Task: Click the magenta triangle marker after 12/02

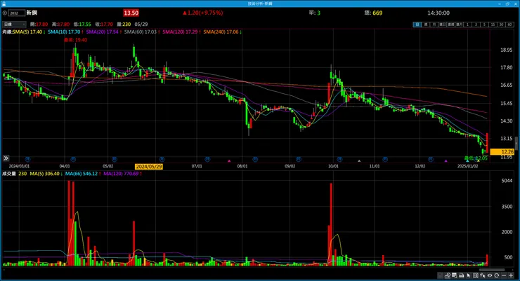Action: point(446,160)
